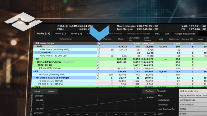Toggle the ES Mar18'22 Futures GLOBEX checkbox
The image size is (207, 116).
[98, 62]
